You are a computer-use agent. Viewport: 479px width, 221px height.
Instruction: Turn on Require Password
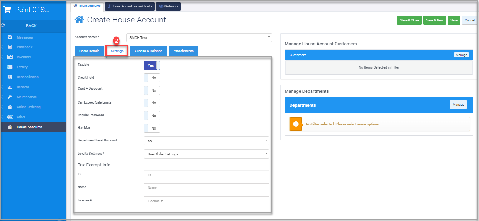152,115
